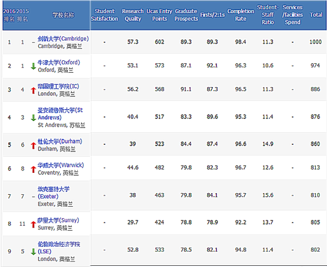327x267 pixels.
Task: Select Durham research quality 39
Action: 133,144
